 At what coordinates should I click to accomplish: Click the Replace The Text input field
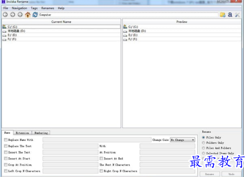(x=70, y=146)
